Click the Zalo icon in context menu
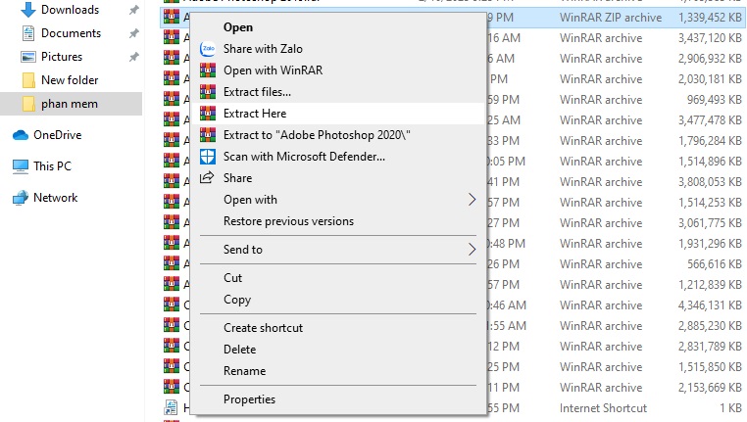 click(207, 49)
